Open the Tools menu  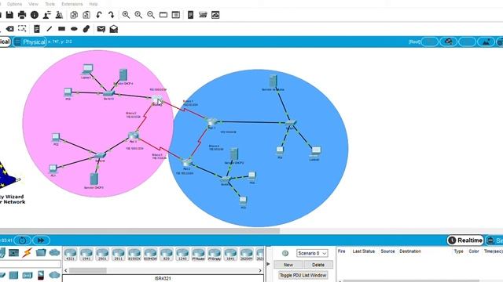pos(50,4)
